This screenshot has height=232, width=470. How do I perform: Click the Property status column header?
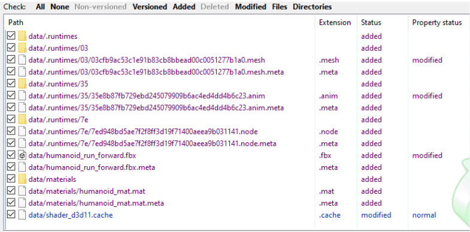pyautogui.click(x=436, y=23)
